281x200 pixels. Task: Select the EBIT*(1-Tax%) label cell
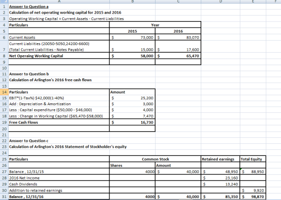pyautogui.click(x=59, y=98)
